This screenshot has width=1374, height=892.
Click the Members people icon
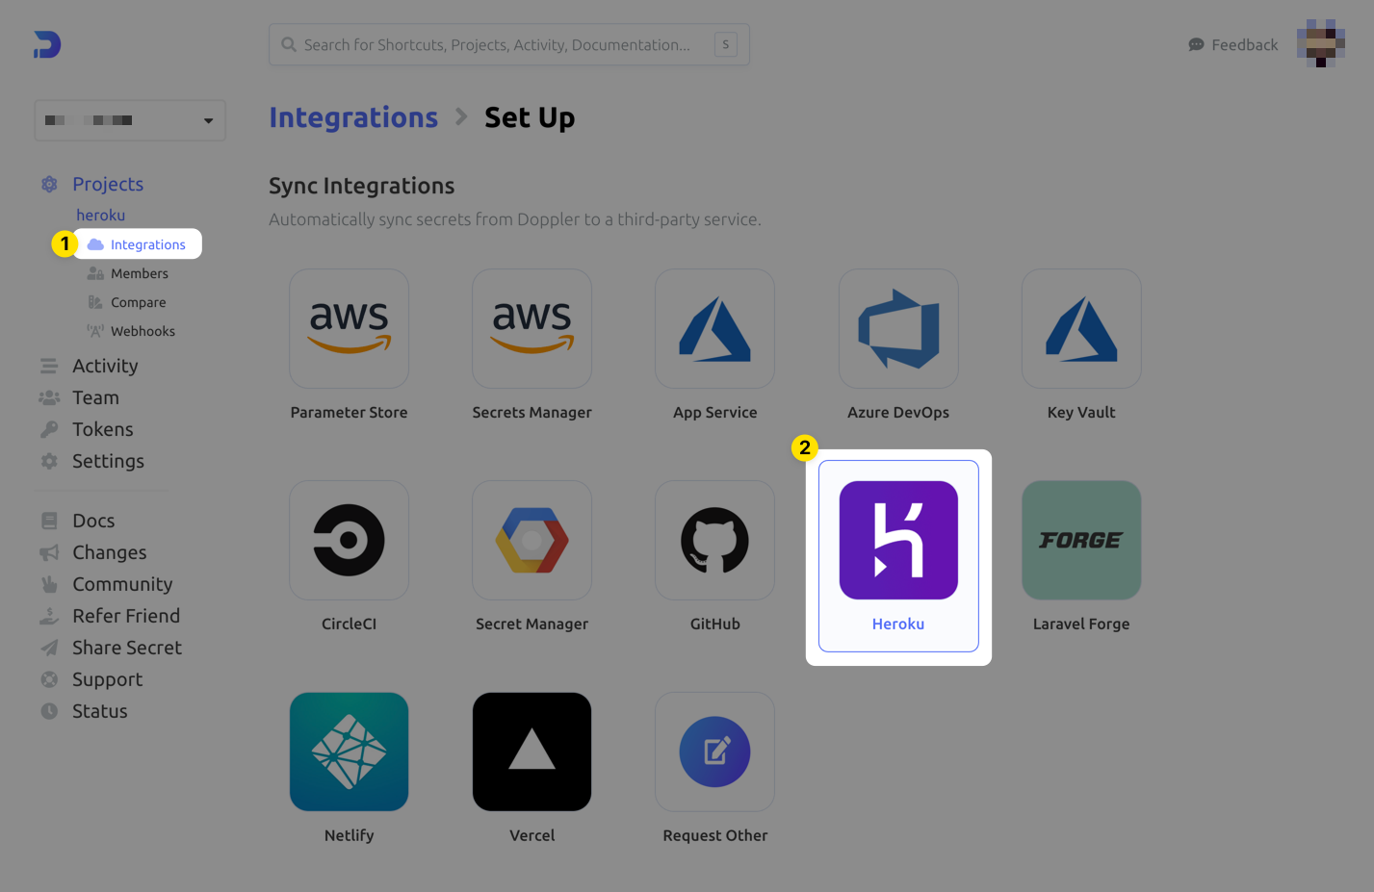tap(95, 273)
